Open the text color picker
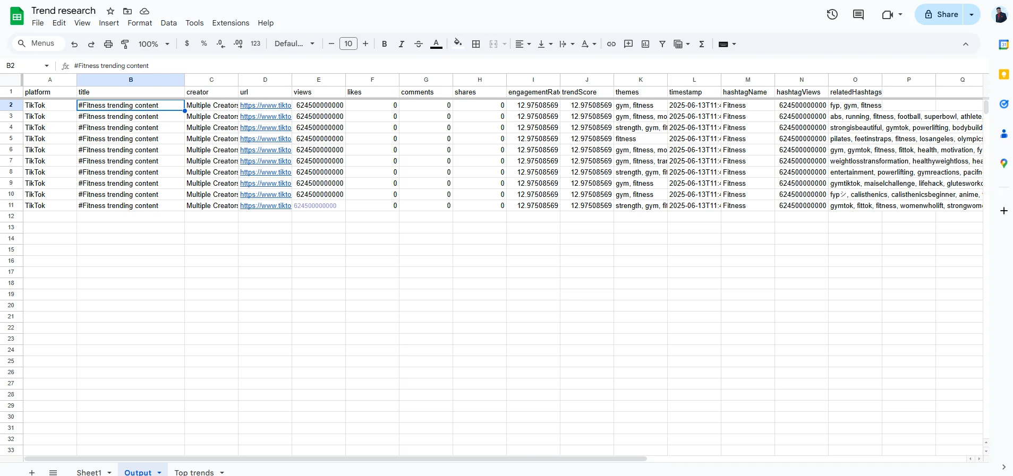Screen dimensions: 1013x476 (436, 44)
